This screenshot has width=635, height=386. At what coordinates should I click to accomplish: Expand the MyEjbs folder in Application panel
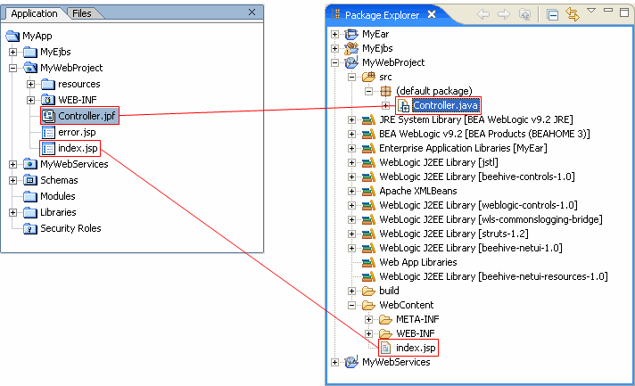click(13, 52)
